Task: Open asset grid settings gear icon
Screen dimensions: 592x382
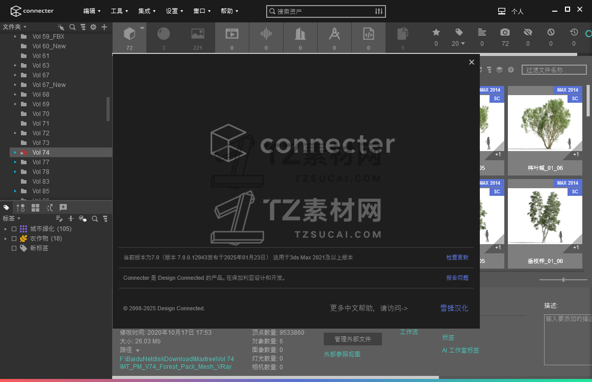Action: (511, 70)
